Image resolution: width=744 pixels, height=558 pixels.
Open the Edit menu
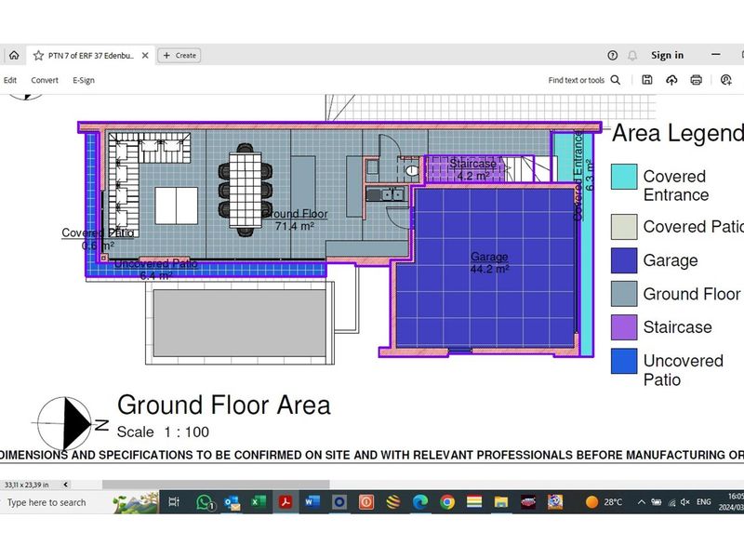tap(10, 81)
